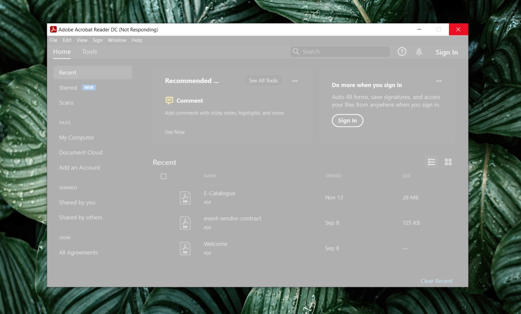The height and width of the screenshot is (314, 521).
Task: Click the E-Catalogue PDF file icon
Action: tap(185, 198)
